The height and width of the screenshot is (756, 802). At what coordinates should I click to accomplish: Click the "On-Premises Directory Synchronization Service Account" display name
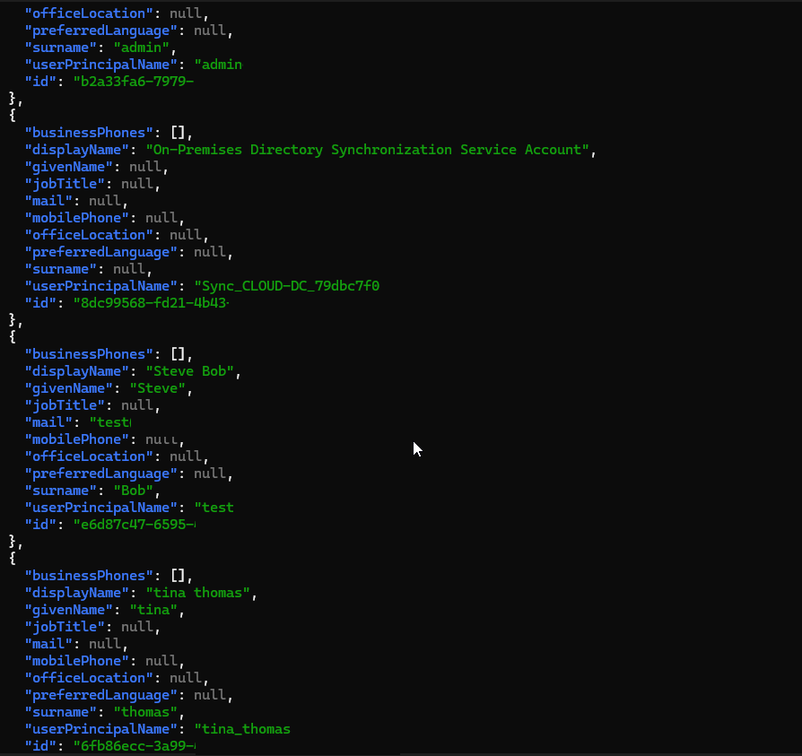tap(368, 150)
